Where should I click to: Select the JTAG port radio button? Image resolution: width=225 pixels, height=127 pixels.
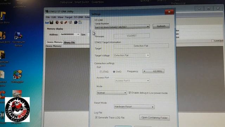click(x=101, y=72)
